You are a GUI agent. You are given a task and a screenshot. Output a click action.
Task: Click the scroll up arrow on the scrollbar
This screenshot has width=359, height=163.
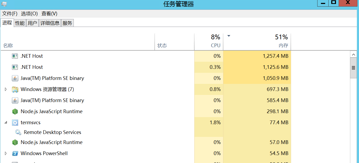coord(353,54)
